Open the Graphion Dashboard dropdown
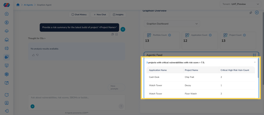 click(x=172, y=24)
